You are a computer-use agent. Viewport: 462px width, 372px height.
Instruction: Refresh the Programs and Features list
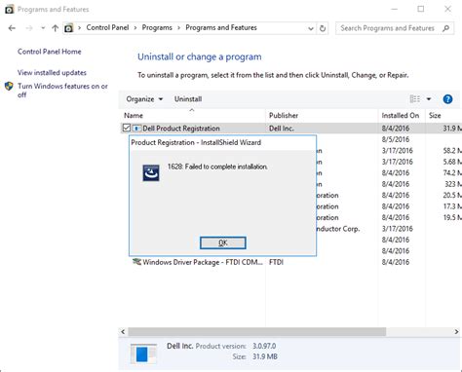(x=323, y=28)
